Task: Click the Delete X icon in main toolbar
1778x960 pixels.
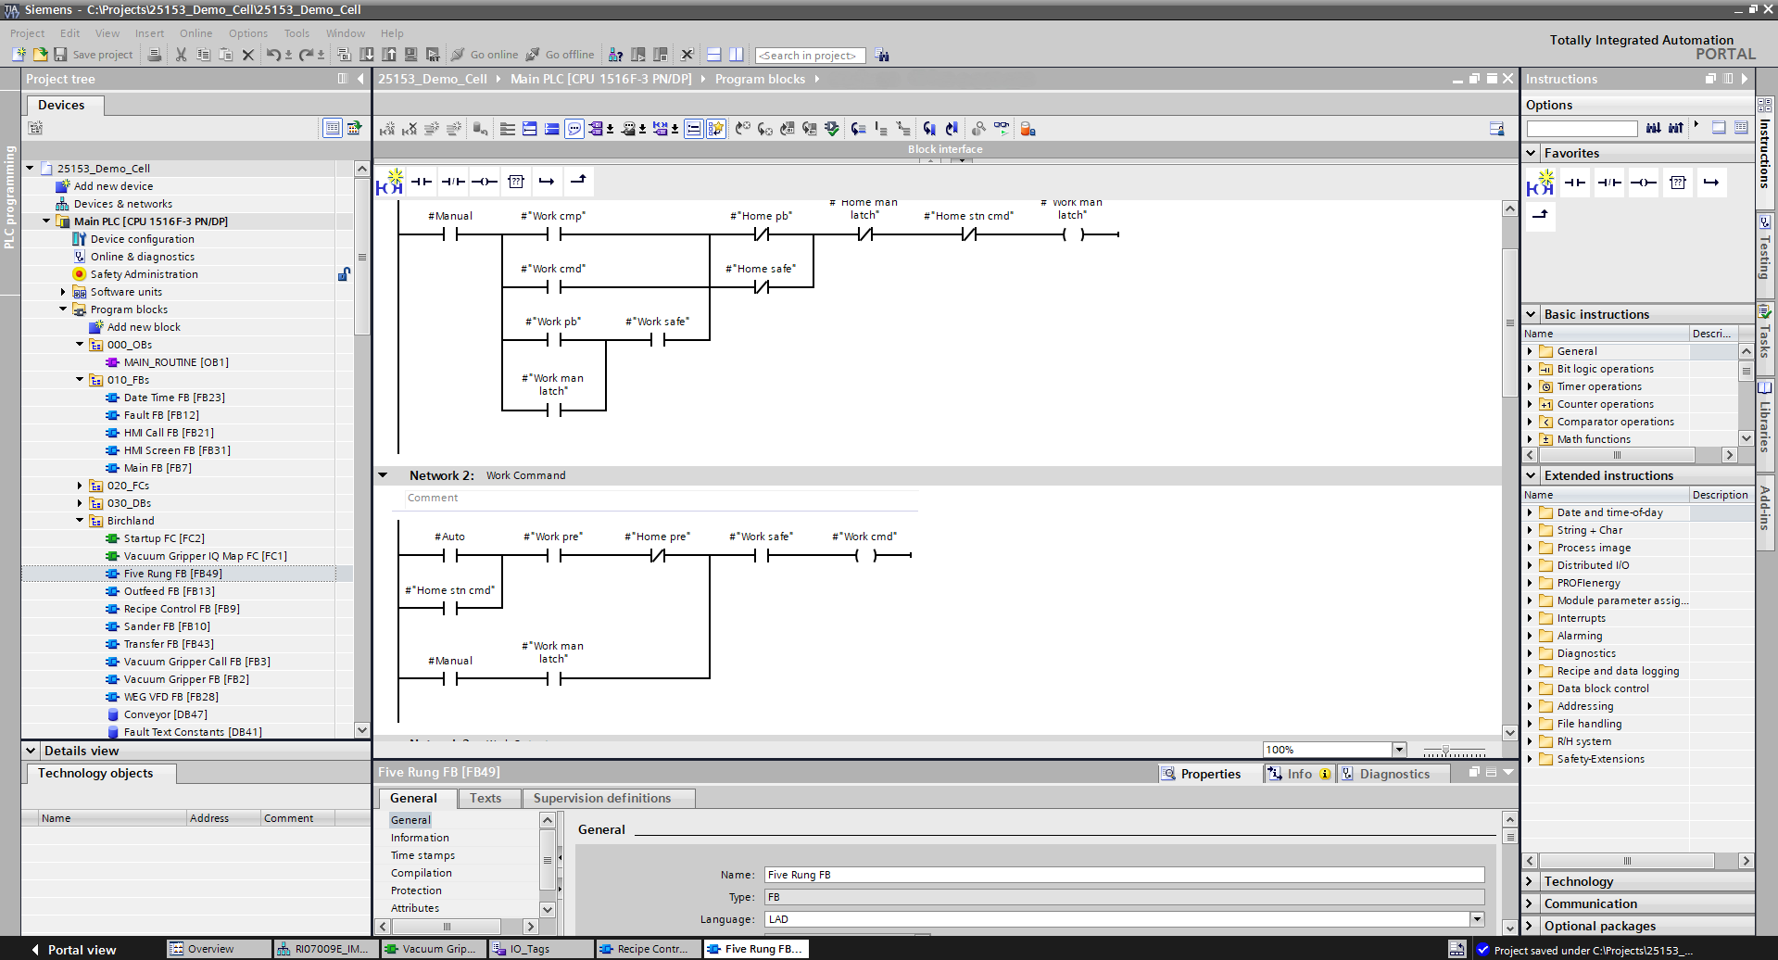Action: tap(248, 55)
